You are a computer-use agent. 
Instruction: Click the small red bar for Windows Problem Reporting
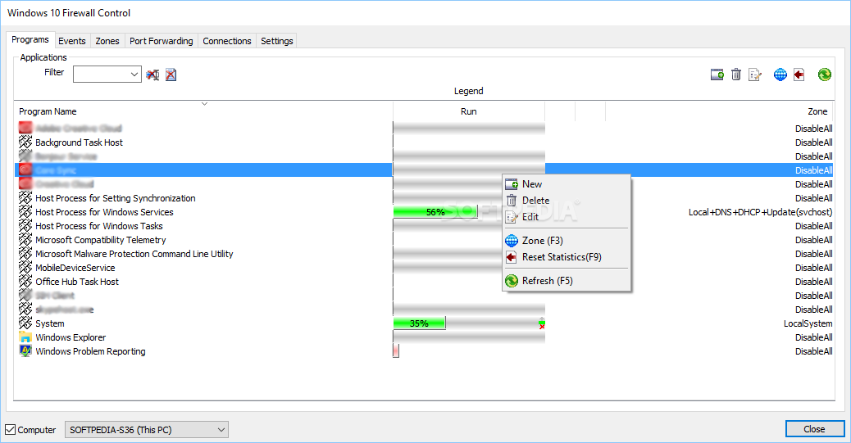tap(396, 351)
